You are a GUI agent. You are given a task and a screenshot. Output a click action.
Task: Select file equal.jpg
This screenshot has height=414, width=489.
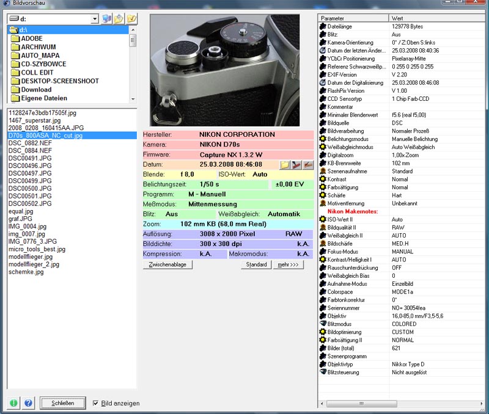(x=21, y=211)
